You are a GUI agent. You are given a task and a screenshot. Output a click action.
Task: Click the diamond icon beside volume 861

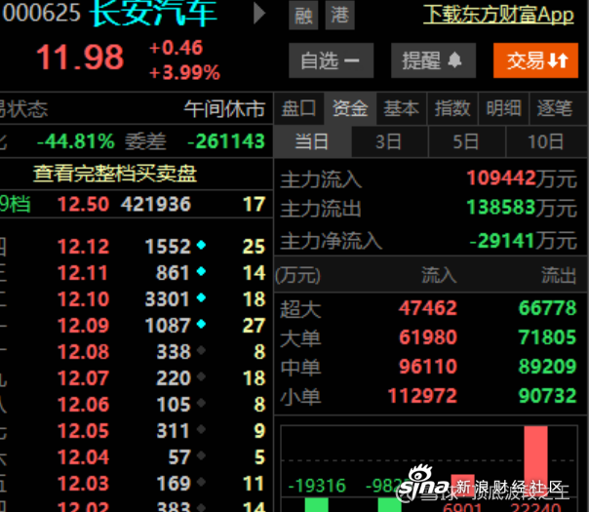coord(201,271)
